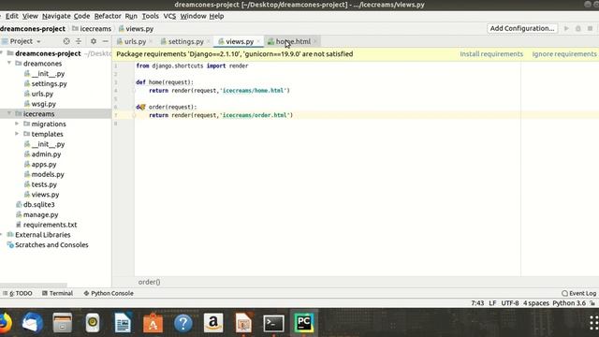Open the Navigate menu
Image resolution: width=599 pixels, height=337 pixels.
click(56, 16)
